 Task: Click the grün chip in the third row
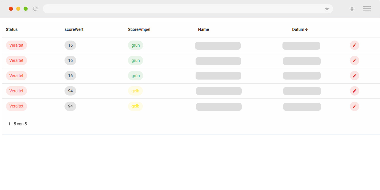136,76
